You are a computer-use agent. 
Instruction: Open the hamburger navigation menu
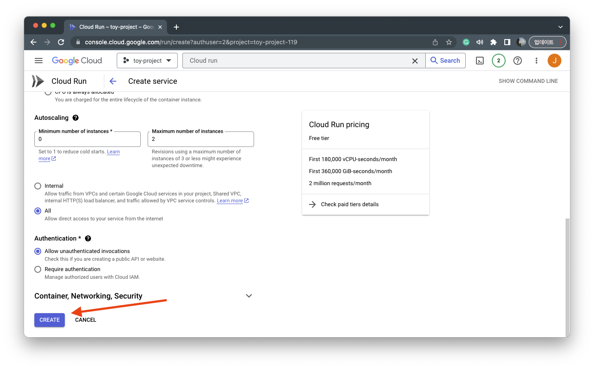click(39, 61)
